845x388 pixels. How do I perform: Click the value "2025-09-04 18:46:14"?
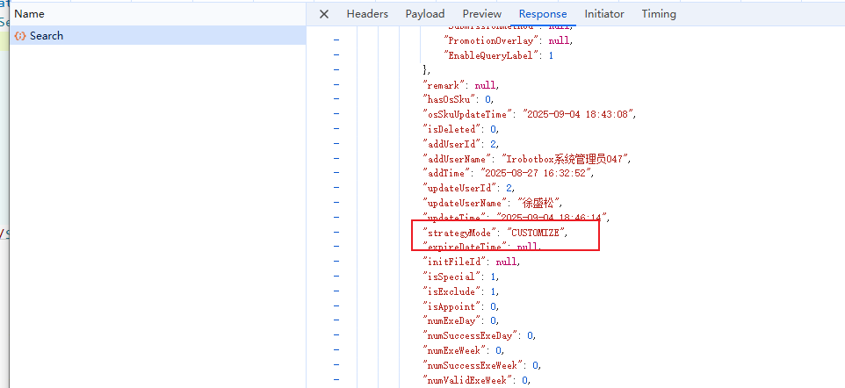click(x=552, y=218)
